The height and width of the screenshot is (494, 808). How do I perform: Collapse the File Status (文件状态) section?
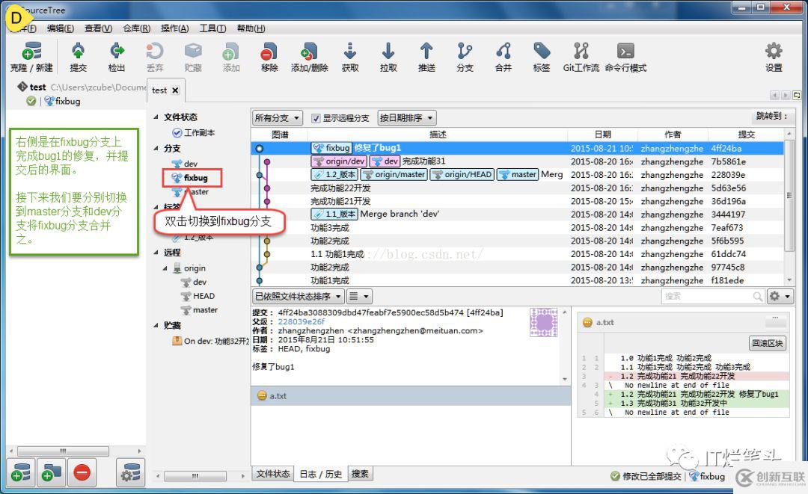coord(156,117)
